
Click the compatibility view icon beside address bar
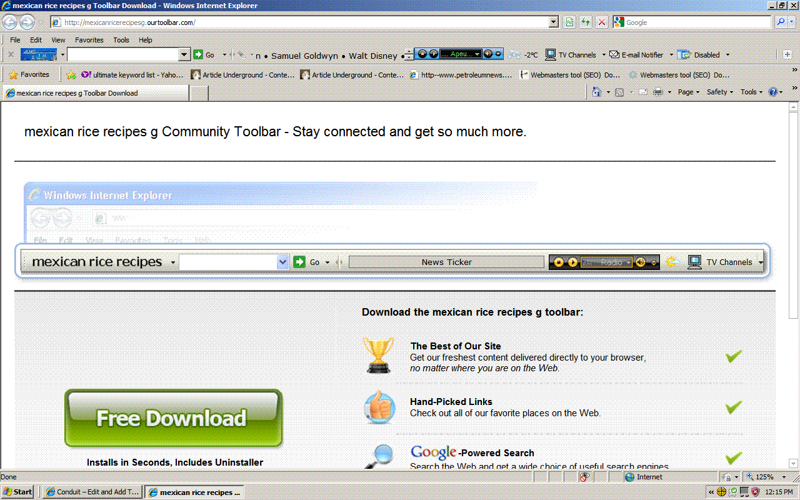point(569,22)
